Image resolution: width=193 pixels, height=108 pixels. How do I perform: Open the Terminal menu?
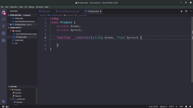40,7
